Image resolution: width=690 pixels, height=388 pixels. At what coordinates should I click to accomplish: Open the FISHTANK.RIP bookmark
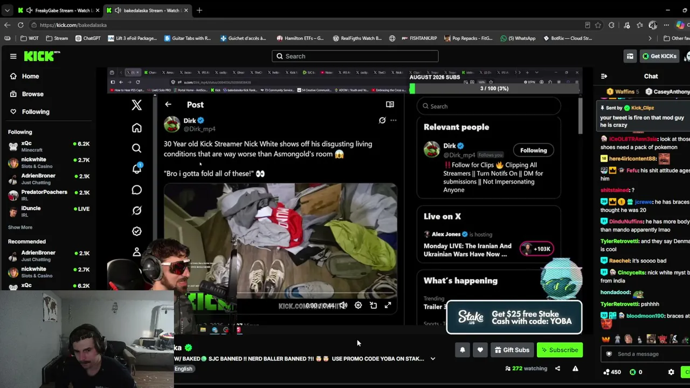click(x=419, y=38)
